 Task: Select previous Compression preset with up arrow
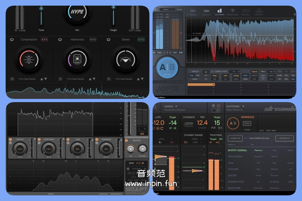click(41, 79)
